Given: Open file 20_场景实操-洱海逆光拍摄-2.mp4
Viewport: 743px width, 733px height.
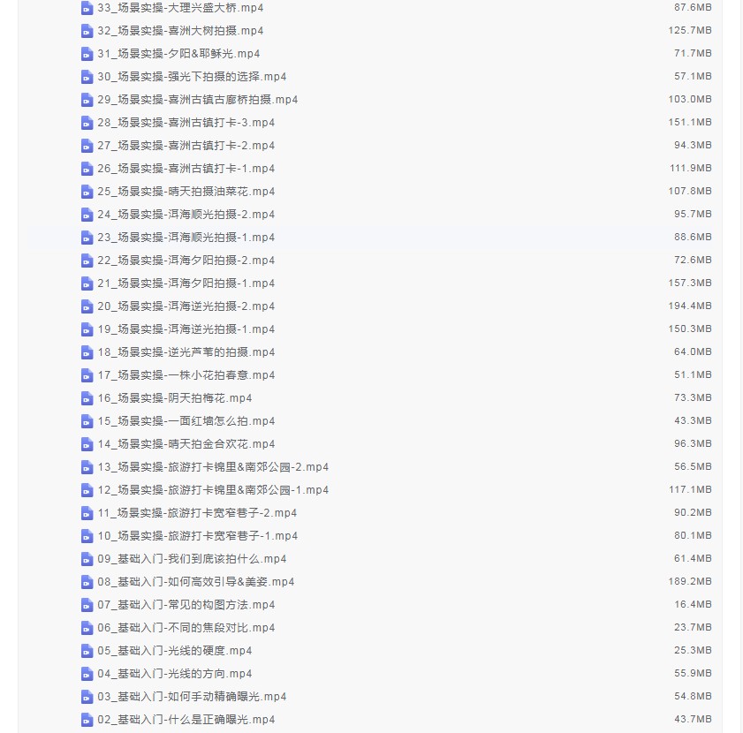Looking at the screenshot, I should click(x=186, y=306).
